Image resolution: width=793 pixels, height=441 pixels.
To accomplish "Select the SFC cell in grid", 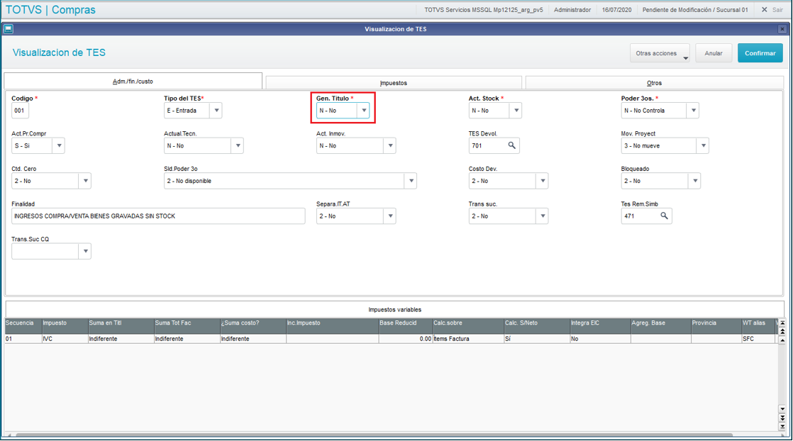I will tap(758, 339).
